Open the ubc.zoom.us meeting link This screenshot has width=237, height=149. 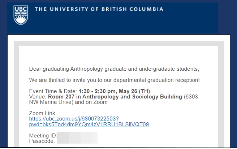point(74,119)
